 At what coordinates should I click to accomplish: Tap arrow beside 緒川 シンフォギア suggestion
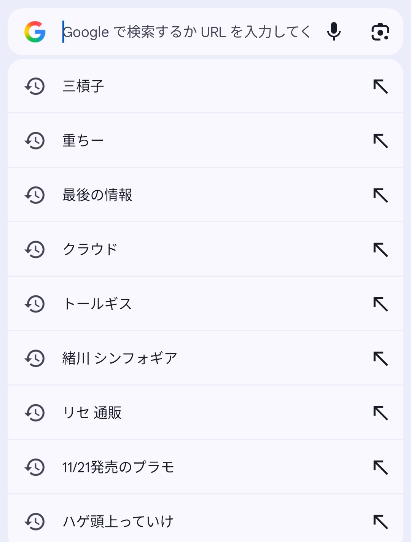point(381,359)
